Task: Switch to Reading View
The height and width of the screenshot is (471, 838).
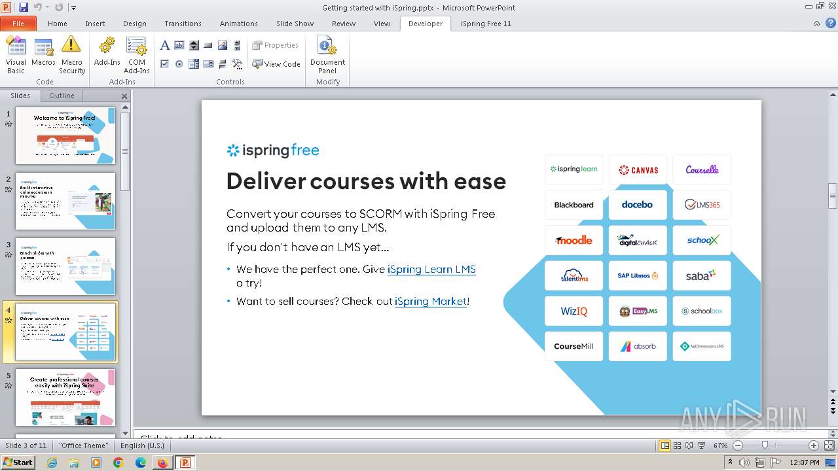Action: pos(689,445)
